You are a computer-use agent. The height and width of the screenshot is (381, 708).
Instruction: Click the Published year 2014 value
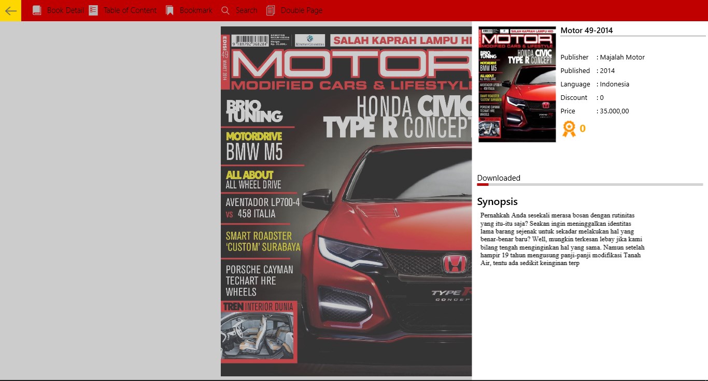coord(607,71)
